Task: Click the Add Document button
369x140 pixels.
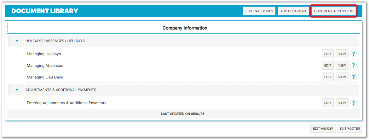Action: [293, 11]
